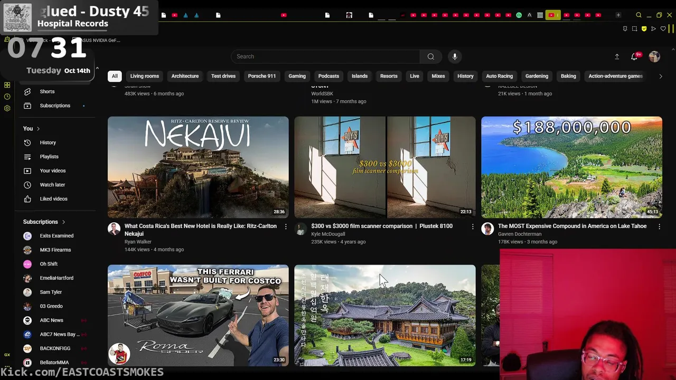Image resolution: width=676 pixels, height=380 pixels.
Task: Open the MK3 Firearms subscription
Action: click(x=55, y=250)
